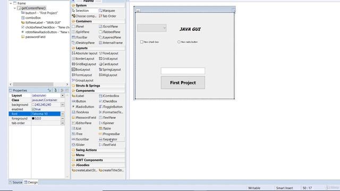
Task: Choose JRadioButton from the palette
Action: click(83, 107)
